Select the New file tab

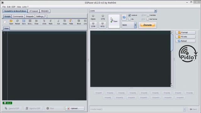(6, 29)
